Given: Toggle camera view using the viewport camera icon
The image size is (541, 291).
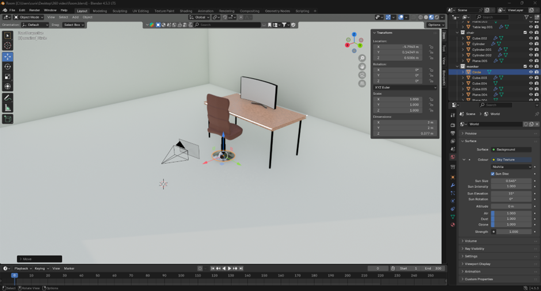Looking at the screenshot, I should tap(362, 75).
